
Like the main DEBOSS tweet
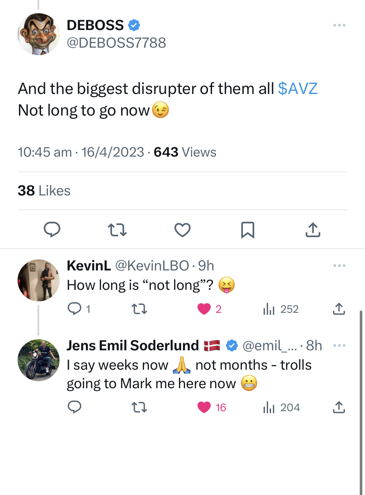pyautogui.click(x=182, y=229)
